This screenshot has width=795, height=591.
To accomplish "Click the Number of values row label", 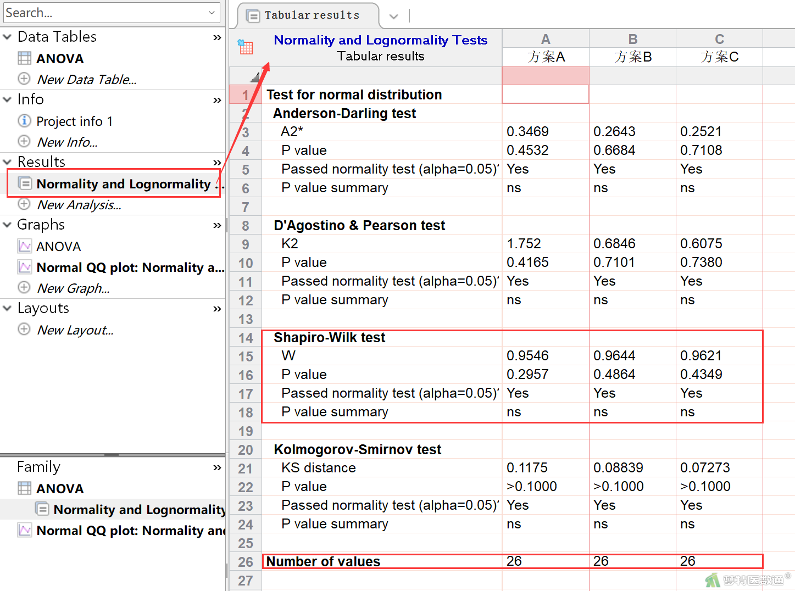I will (323, 561).
